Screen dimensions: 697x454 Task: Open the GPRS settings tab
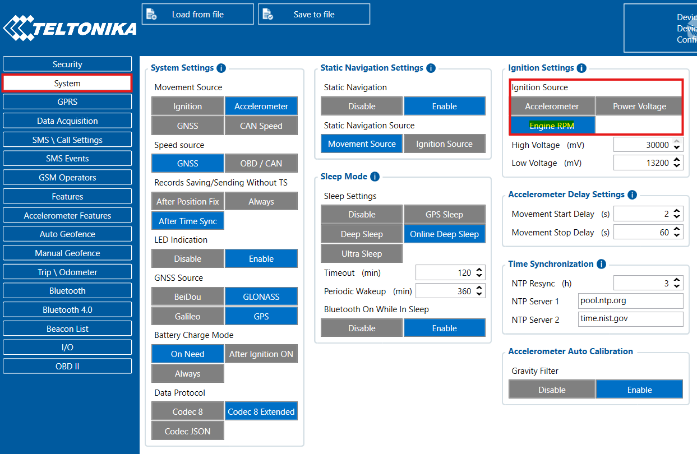pyautogui.click(x=67, y=102)
